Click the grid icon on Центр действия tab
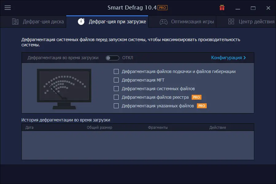Image resolution: width=276 pixels, height=184 pixels. point(232,21)
